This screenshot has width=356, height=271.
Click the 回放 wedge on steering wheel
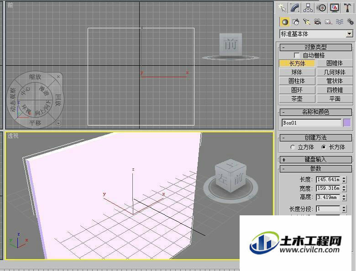click(58, 100)
